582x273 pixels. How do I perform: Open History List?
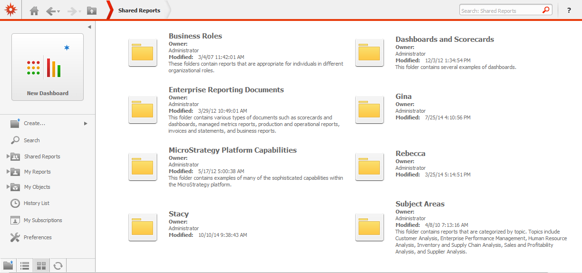[x=37, y=203]
